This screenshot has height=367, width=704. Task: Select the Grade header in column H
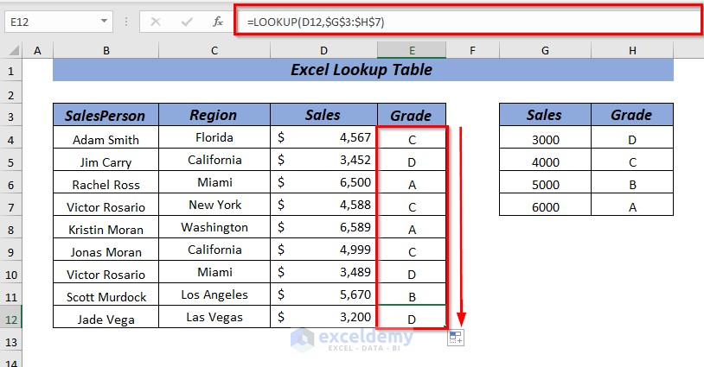pos(632,115)
